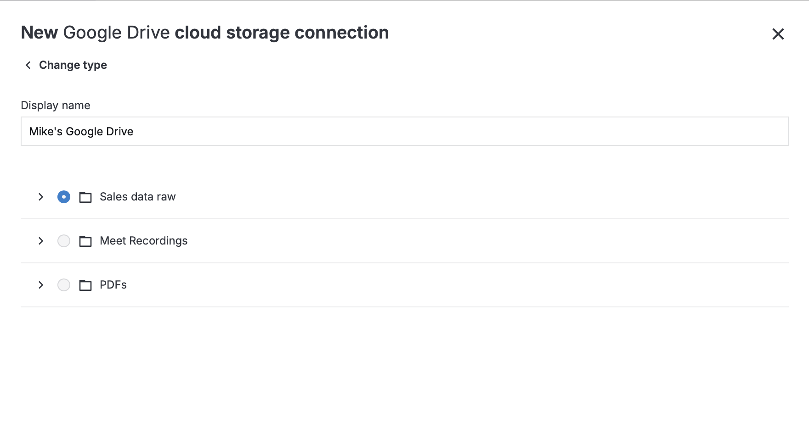Image resolution: width=809 pixels, height=445 pixels.
Task: Click the Mike's Google Drive text in the field
Action: 81,132
